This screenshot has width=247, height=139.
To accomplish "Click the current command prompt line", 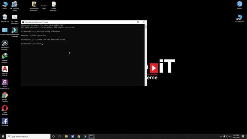I will pos(32,44).
